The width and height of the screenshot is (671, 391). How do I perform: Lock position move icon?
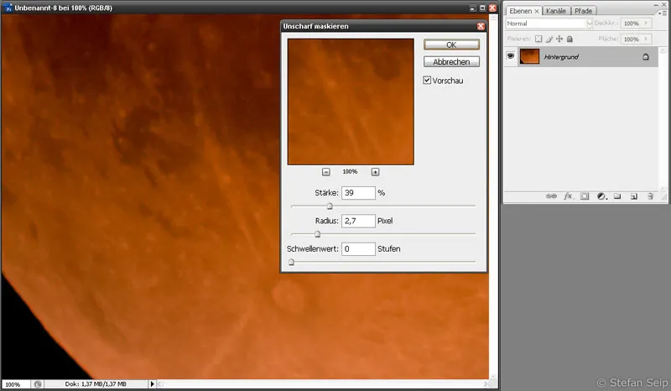[559, 39]
